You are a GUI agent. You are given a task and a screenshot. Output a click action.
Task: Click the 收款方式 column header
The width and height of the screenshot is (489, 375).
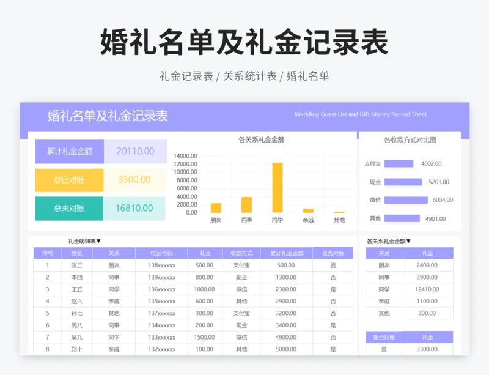pos(241,253)
